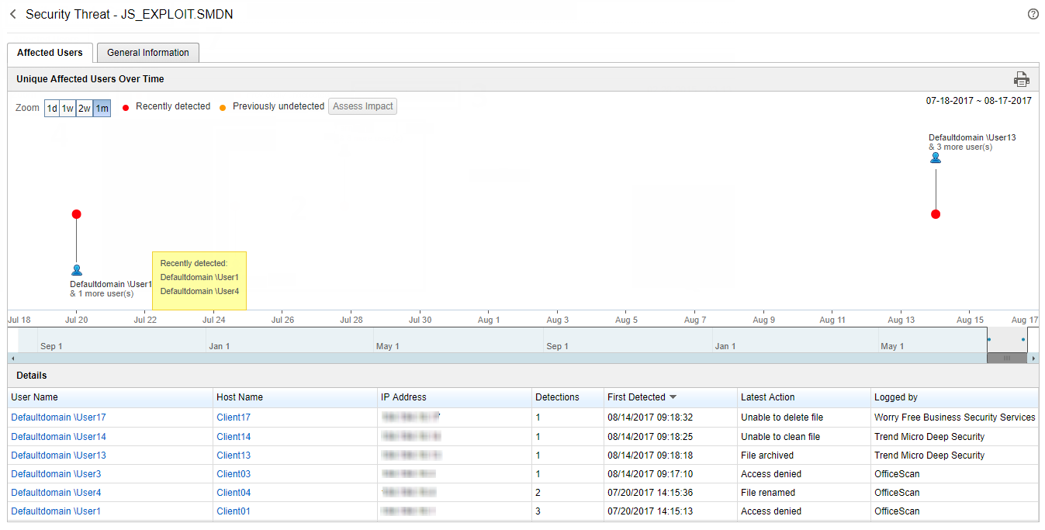Switch to the General Information tab
Image resolution: width=1045 pixels, height=530 pixels.
point(147,53)
